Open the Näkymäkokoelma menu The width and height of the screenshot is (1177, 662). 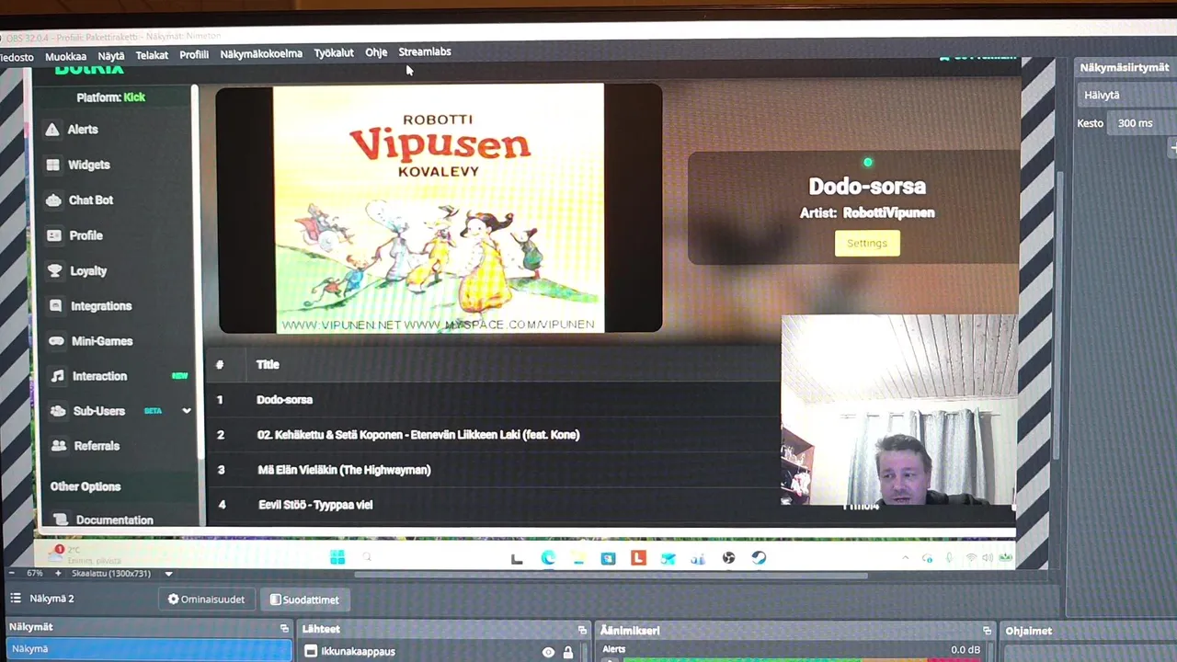point(261,53)
